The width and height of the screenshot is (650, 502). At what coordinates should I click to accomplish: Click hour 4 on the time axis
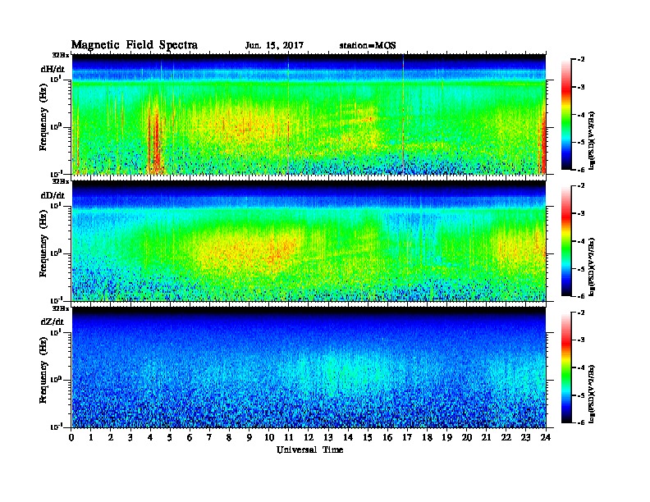click(150, 438)
